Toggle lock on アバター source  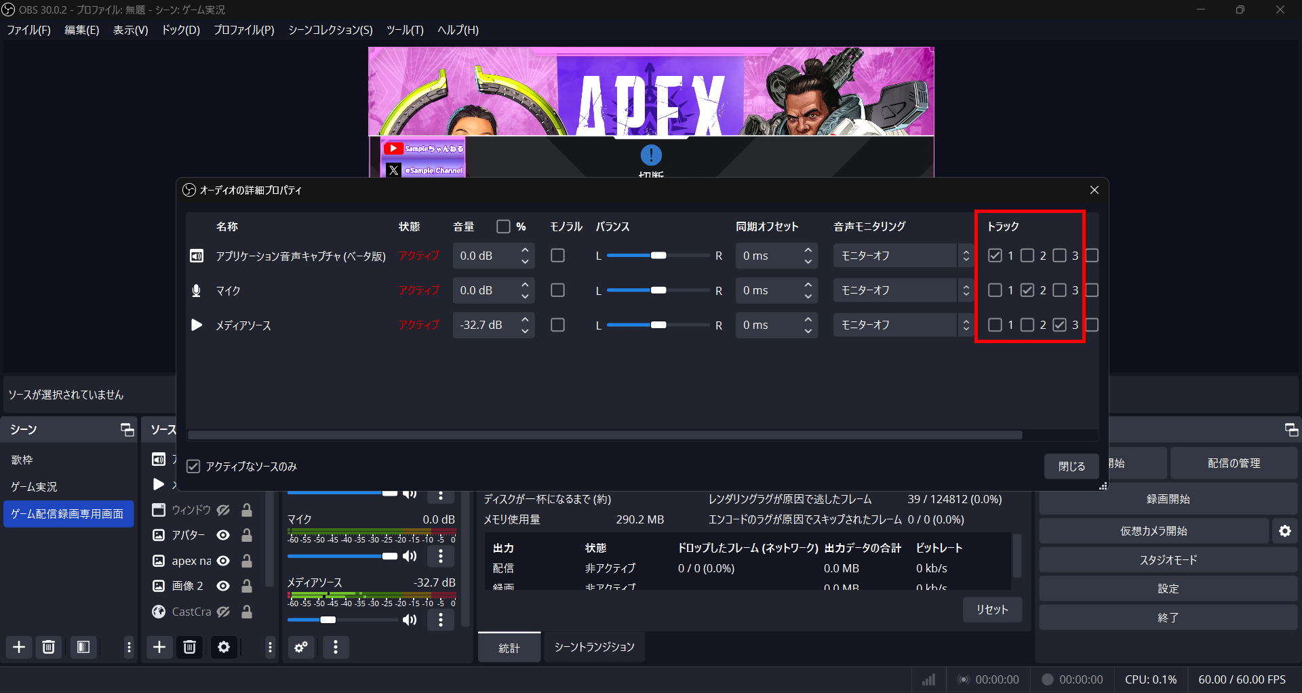click(x=247, y=535)
